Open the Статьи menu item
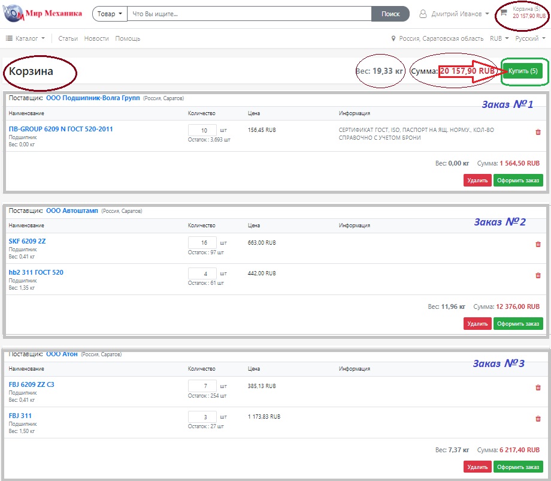The height and width of the screenshot is (481, 551). click(68, 38)
